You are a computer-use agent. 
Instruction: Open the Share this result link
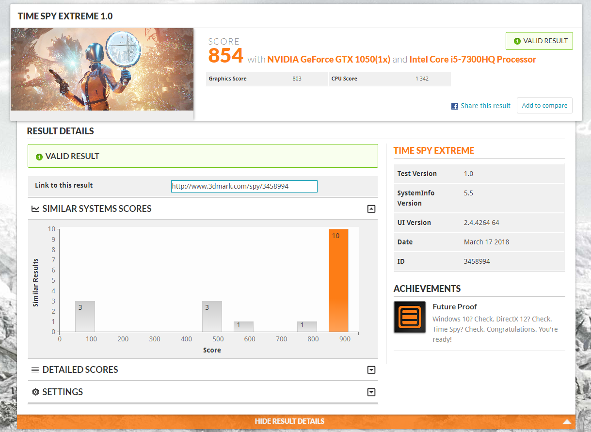(485, 106)
